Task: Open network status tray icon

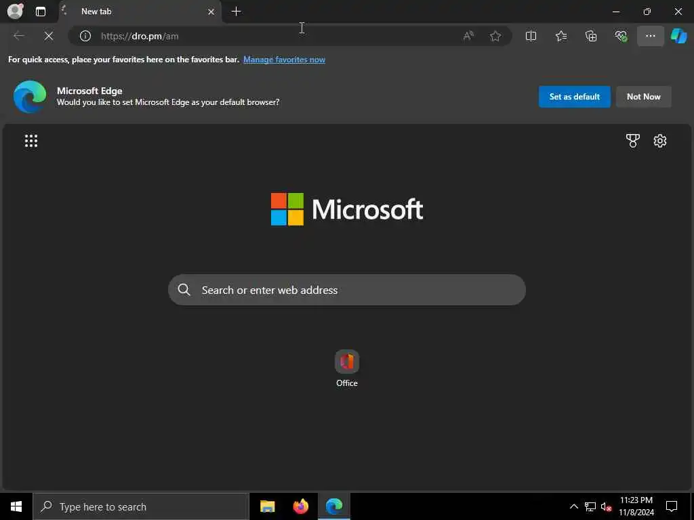Action: [590, 506]
